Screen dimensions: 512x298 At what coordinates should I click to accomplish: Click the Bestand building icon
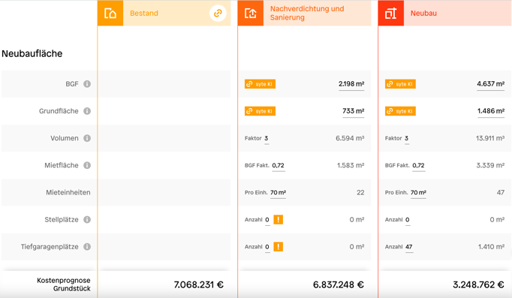click(x=110, y=14)
